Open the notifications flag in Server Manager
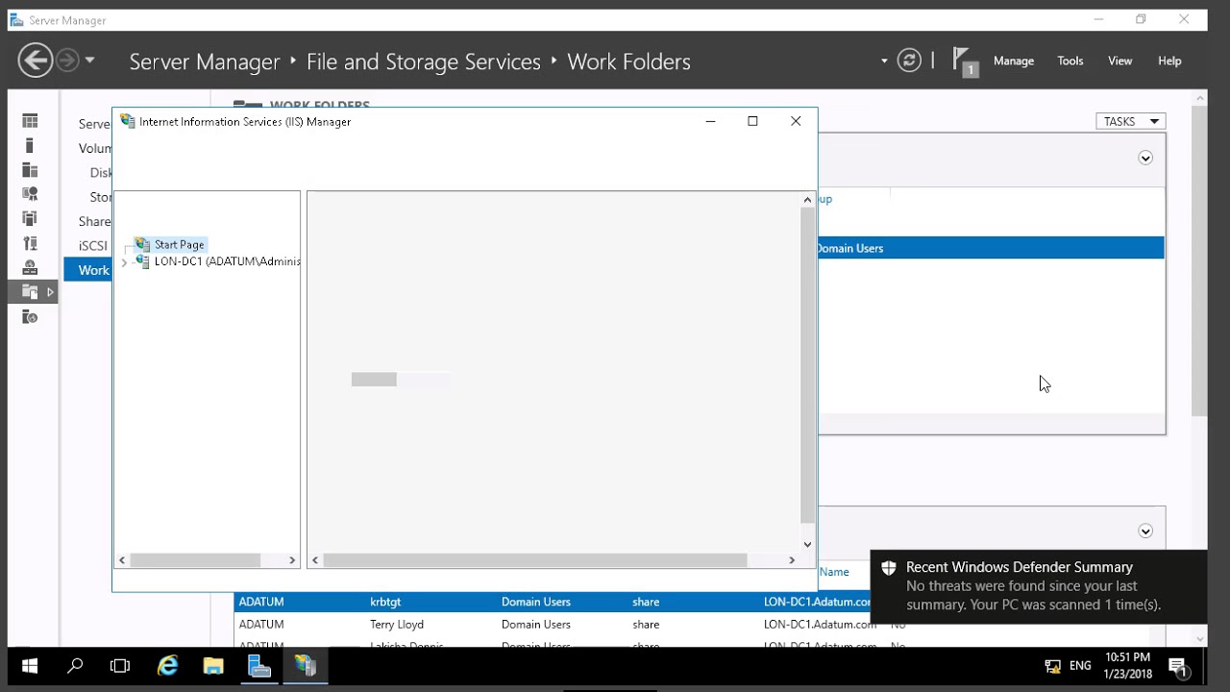The image size is (1230, 692). (965, 62)
